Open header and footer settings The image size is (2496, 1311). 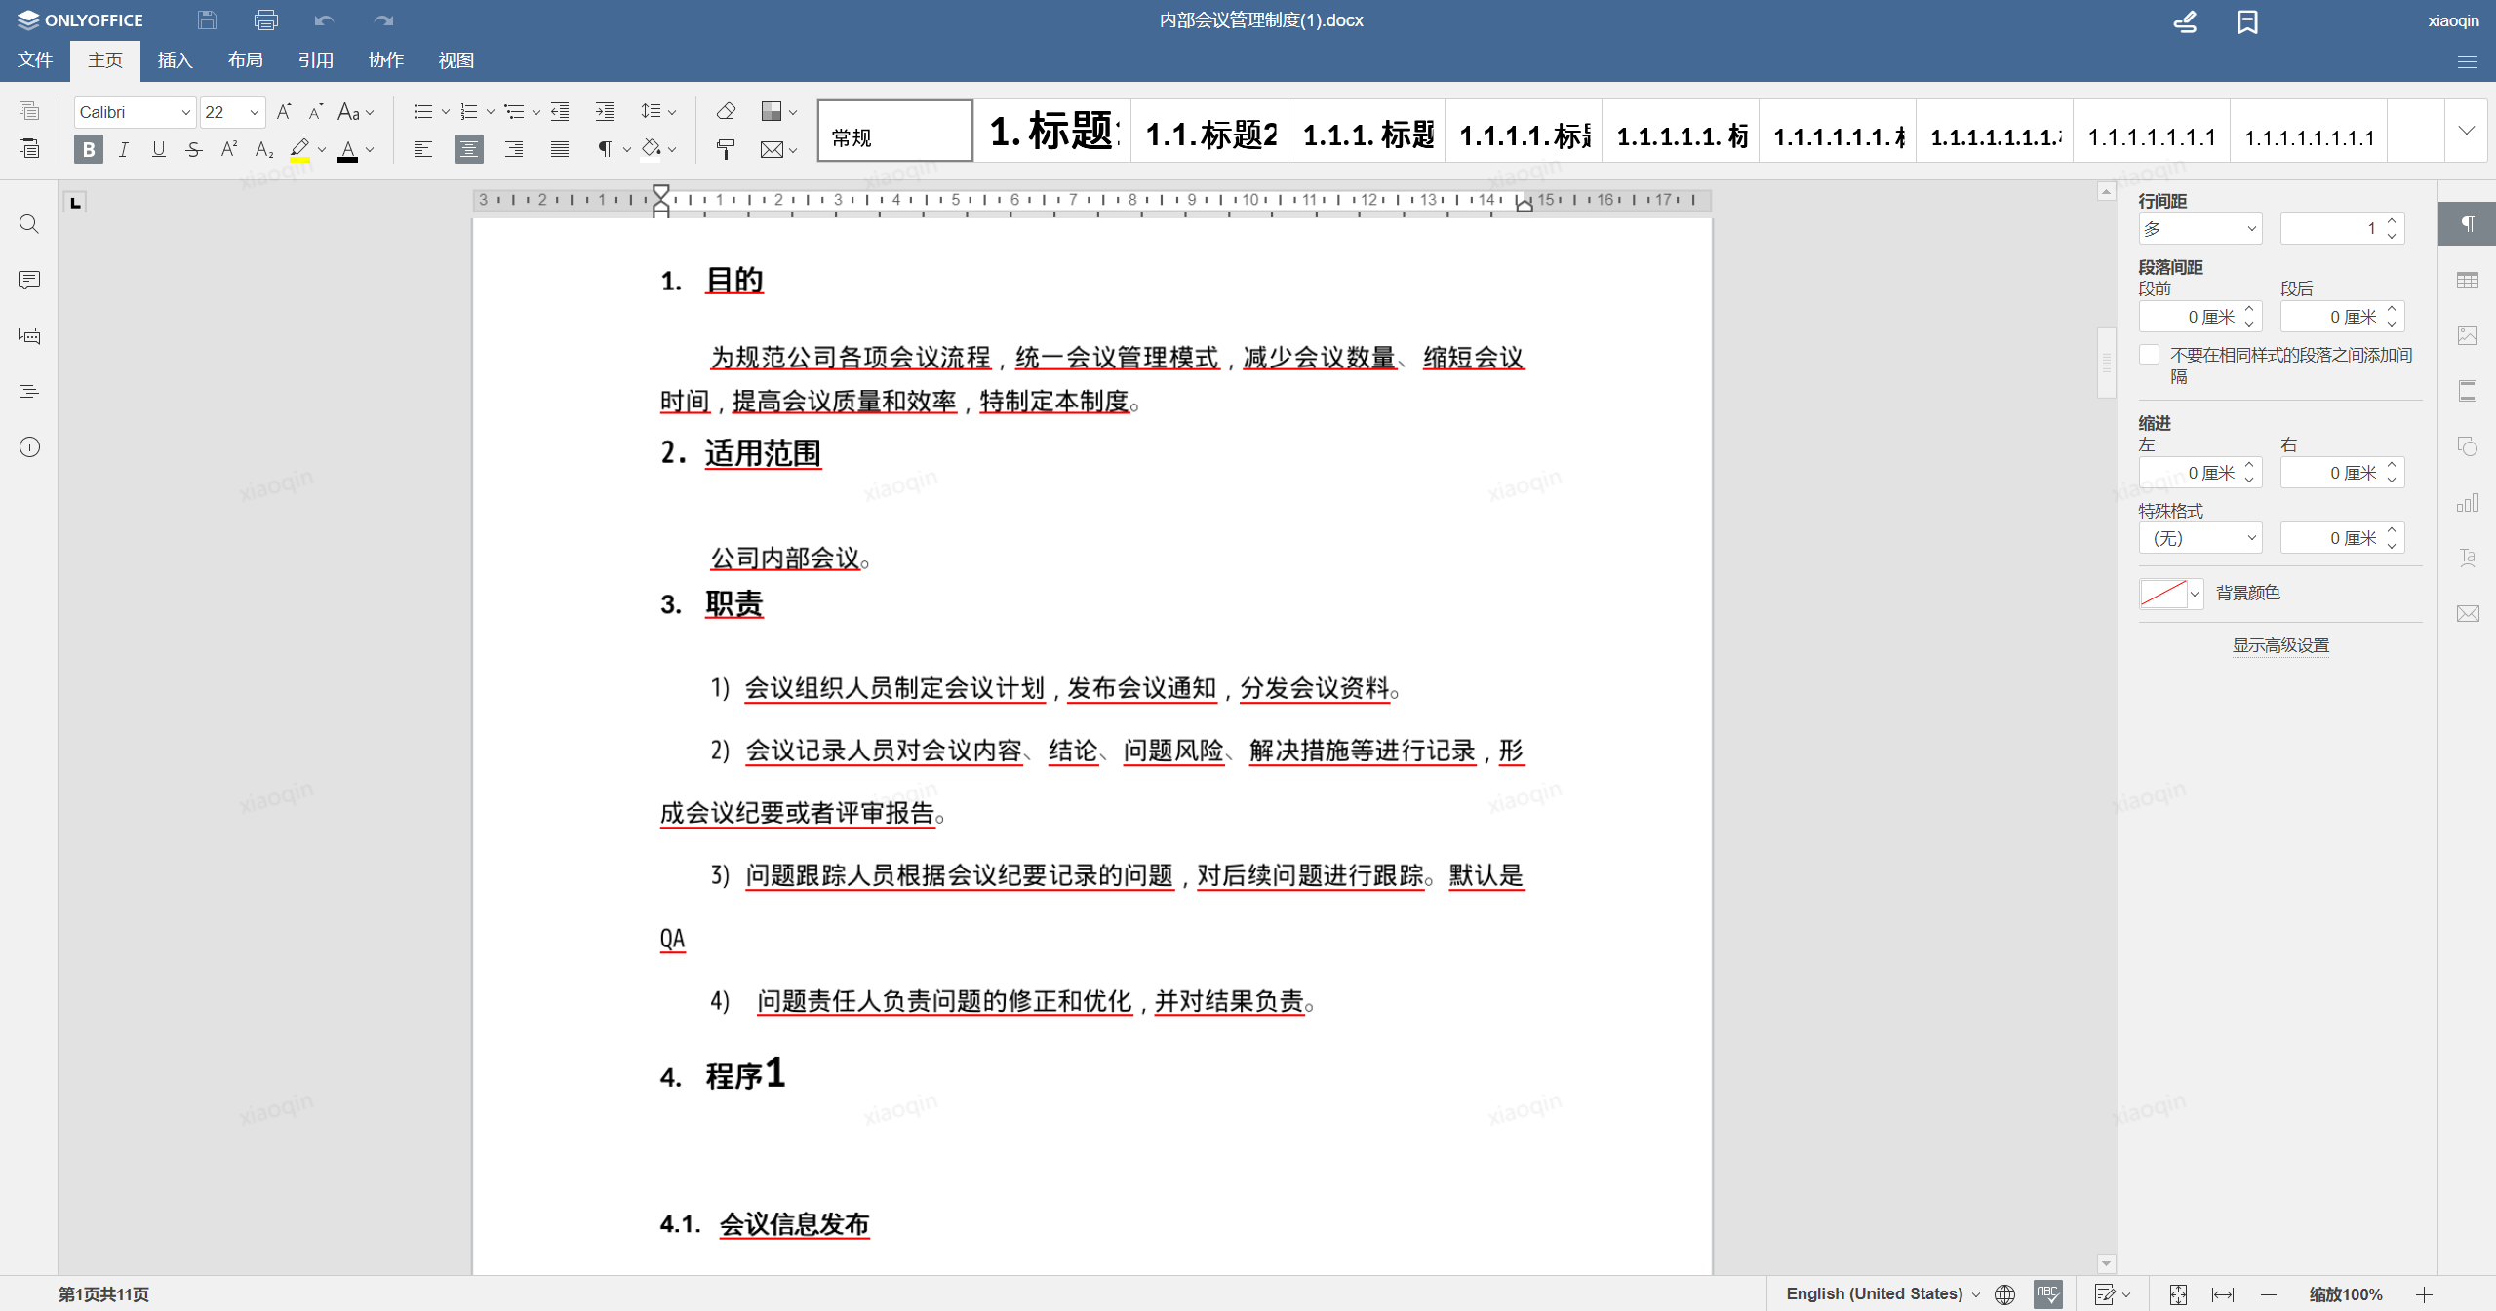tap(2468, 391)
